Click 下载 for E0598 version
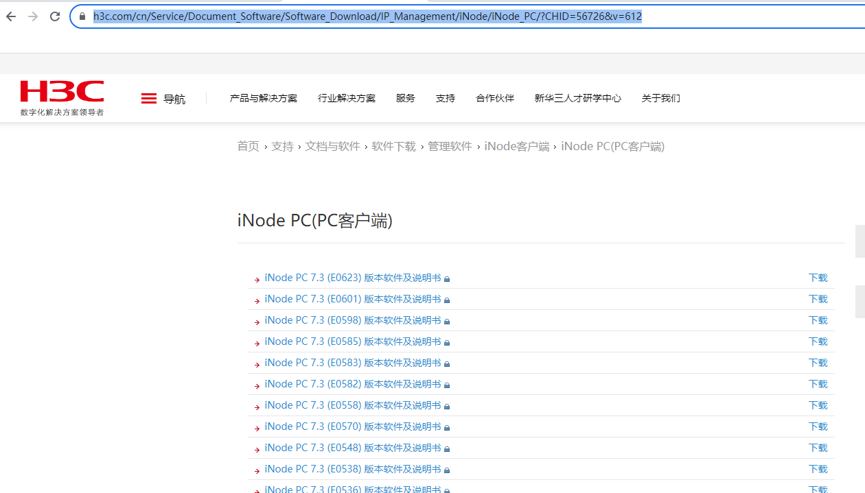The image size is (865, 493). click(x=818, y=320)
